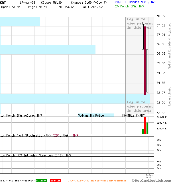Image resolution: width=171 pixels, height=182 pixels.
Task: Click the latest white candlestick body
Action: click(147, 71)
